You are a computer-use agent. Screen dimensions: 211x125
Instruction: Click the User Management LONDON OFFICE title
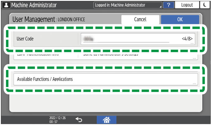click(49, 19)
